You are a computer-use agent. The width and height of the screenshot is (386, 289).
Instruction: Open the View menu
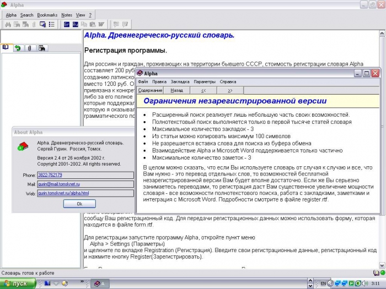pyautogui.click(x=81, y=15)
